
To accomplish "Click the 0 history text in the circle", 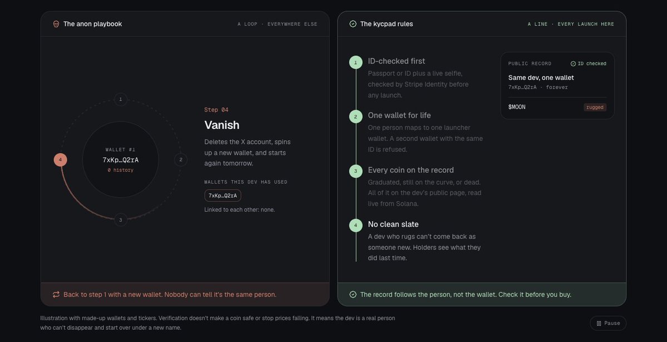I will coord(120,170).
